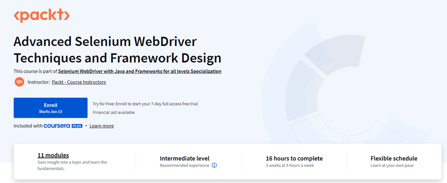Open the Selenium WebDriver Specialization link

pyautogui.click(x=140, y=71)
